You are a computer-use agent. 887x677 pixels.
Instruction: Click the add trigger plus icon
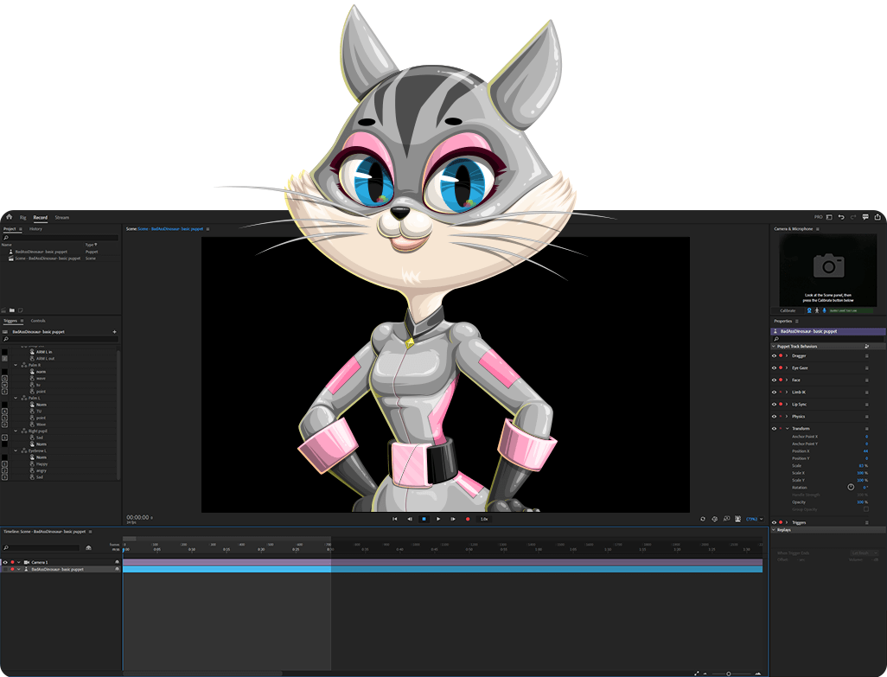pos(114,332)
